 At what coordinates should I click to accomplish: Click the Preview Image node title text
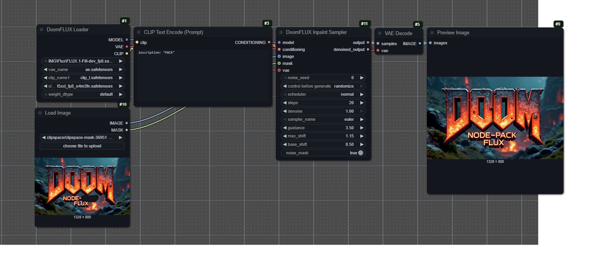point(453,33)
